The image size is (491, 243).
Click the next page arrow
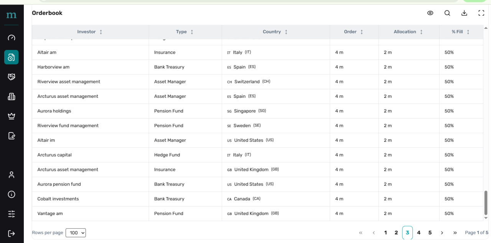pos(442,233)
